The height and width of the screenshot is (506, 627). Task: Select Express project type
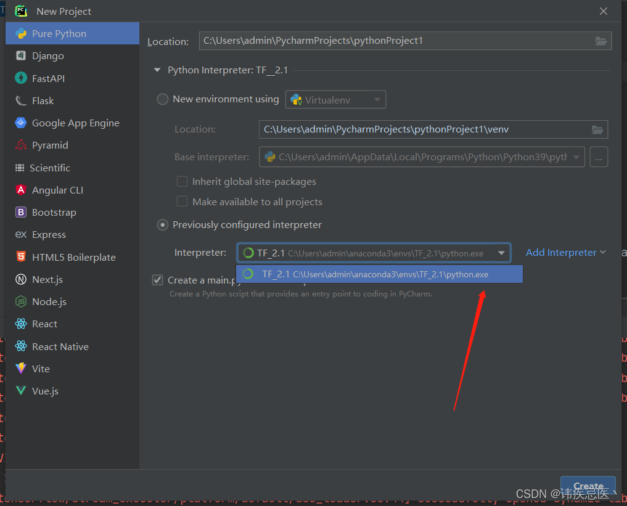[72, 235]
